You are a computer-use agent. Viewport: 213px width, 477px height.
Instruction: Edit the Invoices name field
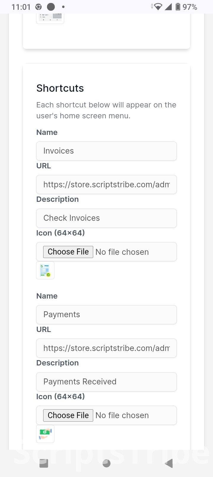tap(106, 151)
